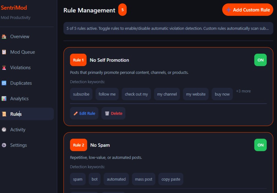Click the 'my channel' keyword chip
The height and width of the screenshot is (193, 277).
pos(167,94)
